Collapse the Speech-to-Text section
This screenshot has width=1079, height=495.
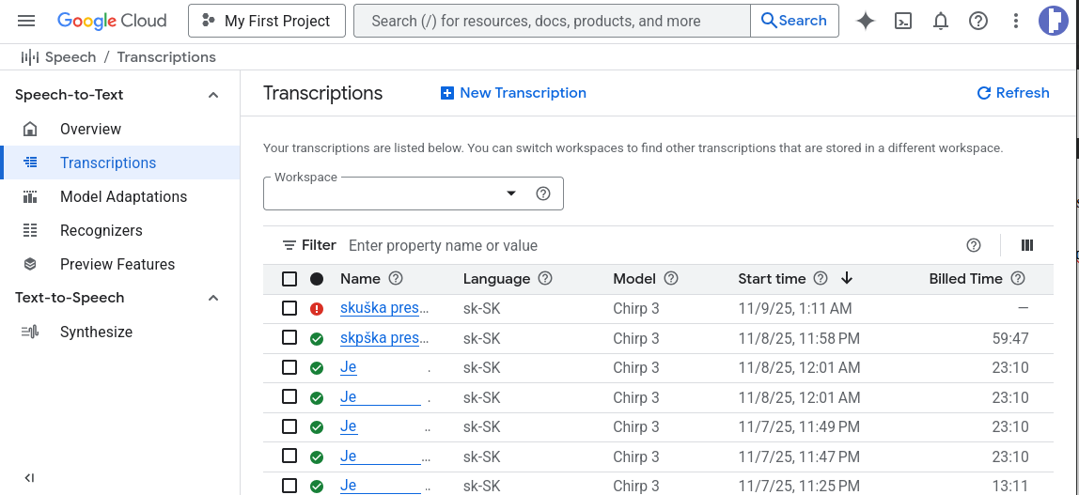click(213, 95)
